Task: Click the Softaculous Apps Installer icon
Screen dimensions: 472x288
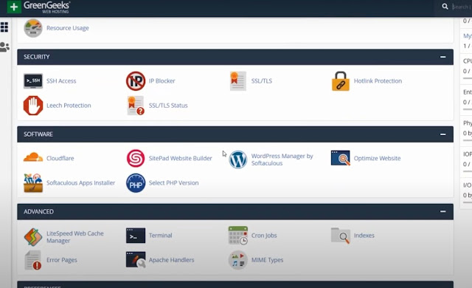Action: point(33,183)
